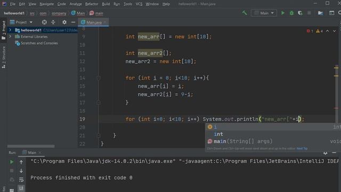Open Project Structure icon

320,13
